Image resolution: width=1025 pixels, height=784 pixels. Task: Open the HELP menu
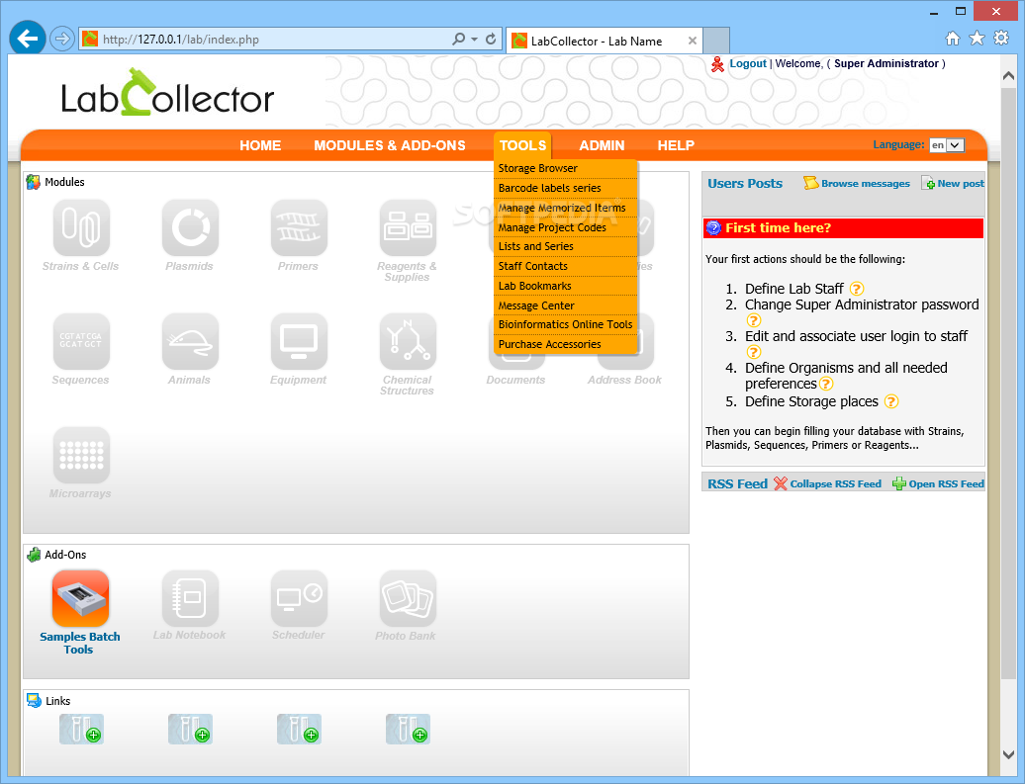tap(676, 145)
